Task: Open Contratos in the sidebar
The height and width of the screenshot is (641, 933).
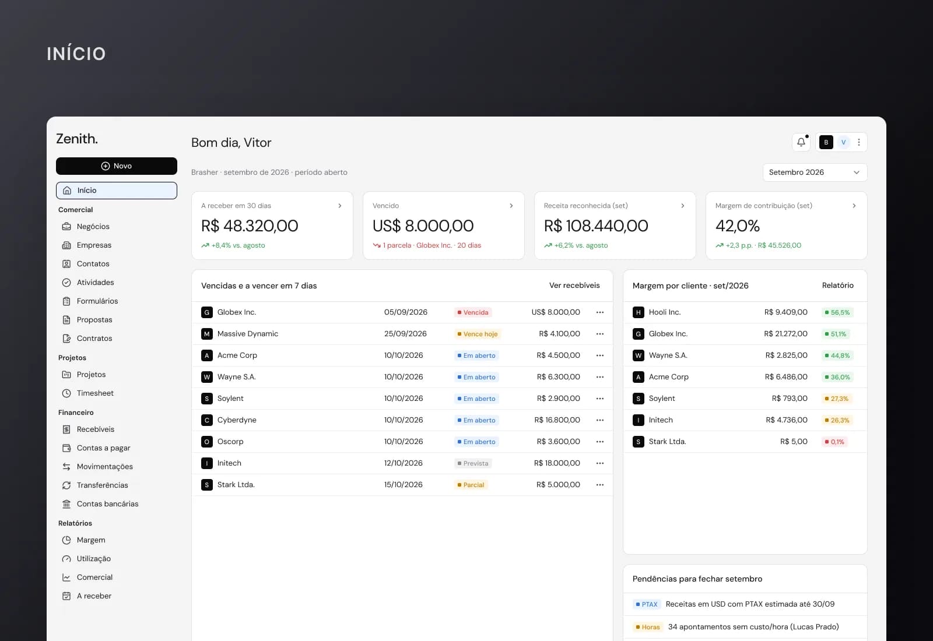Action: pyautogui.click(x=117, y=339)
